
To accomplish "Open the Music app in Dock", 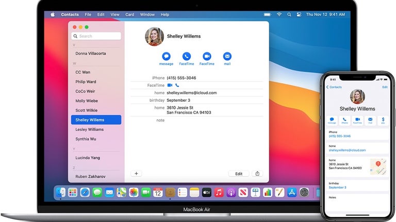I will (x=219, y=192).
